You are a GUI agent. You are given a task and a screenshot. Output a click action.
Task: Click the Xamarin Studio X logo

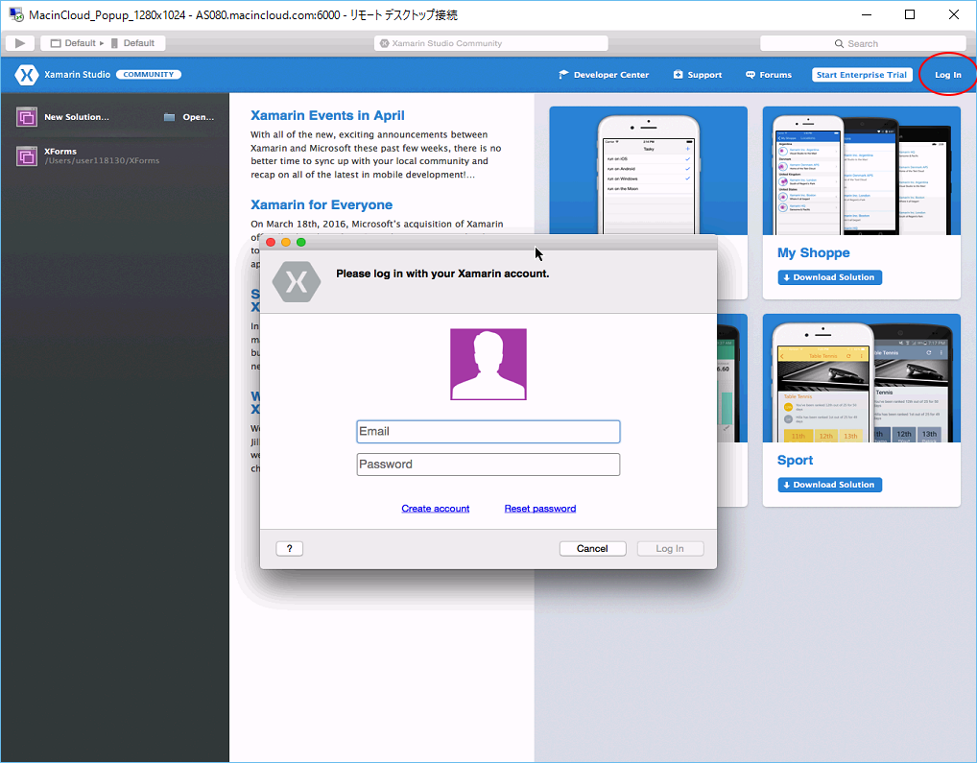click(x=26, y=75)
